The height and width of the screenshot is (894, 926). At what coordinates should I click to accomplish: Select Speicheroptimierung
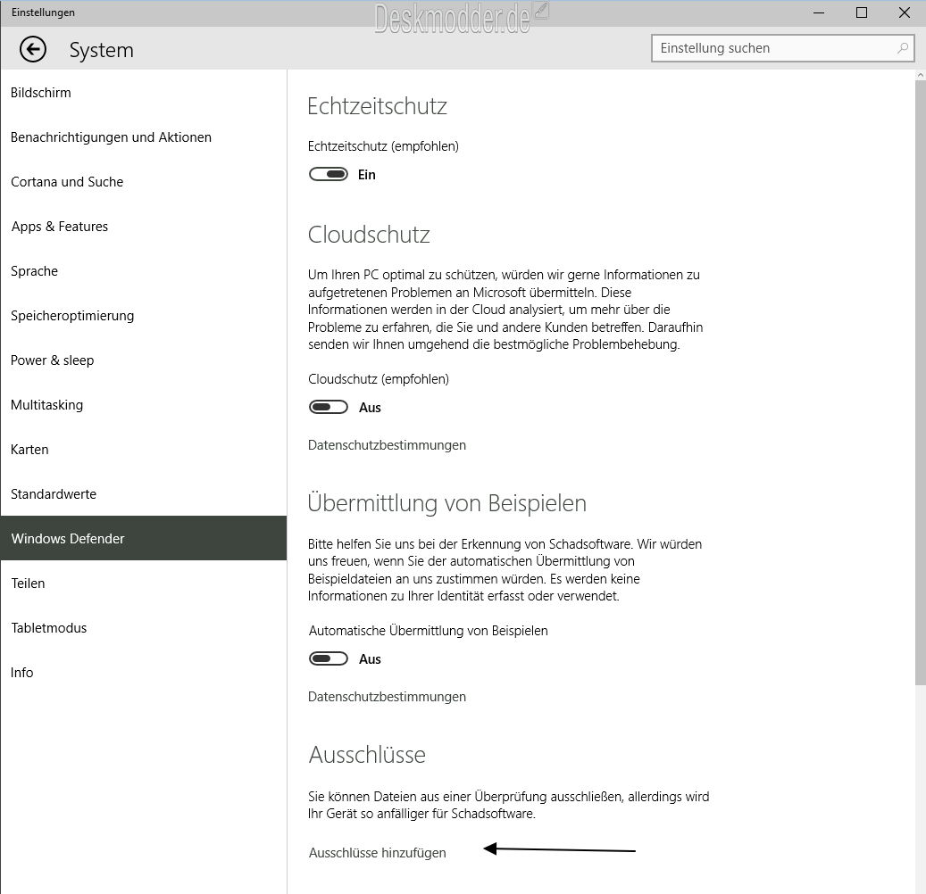coord(144,316)
